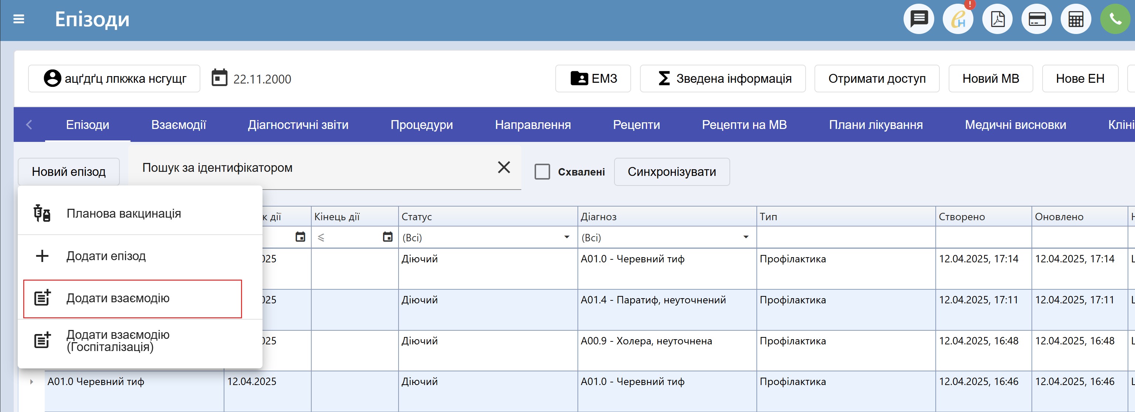1135x412 pixels.
Task: Toggle the Схвалені checkbox
Action: [x=542, y=172]
